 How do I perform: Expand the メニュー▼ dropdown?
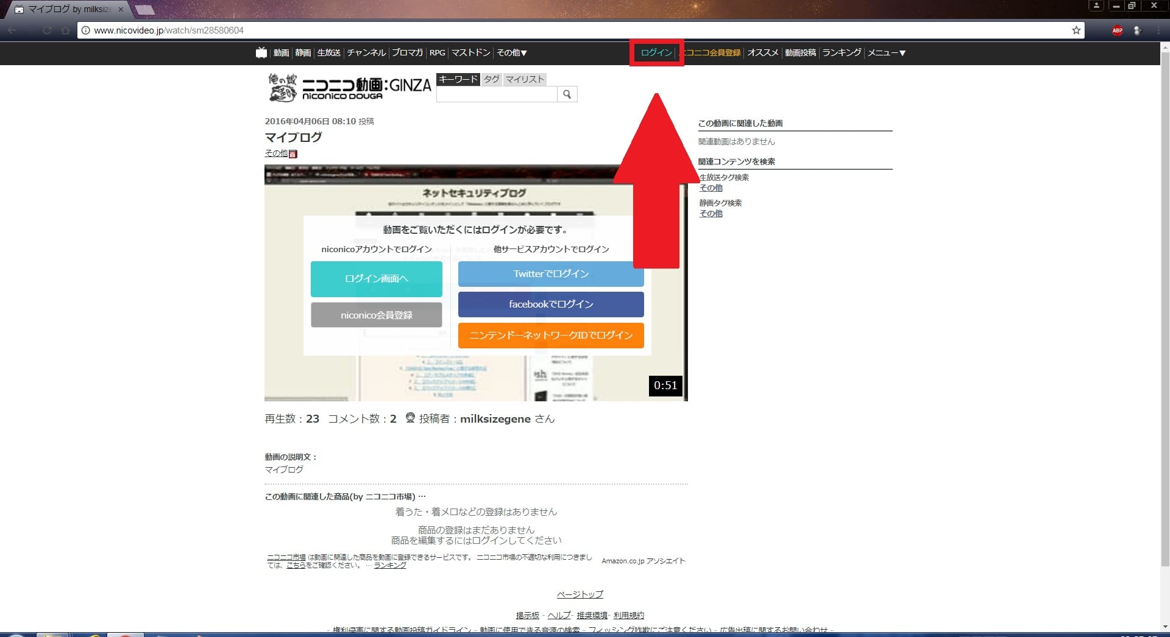pyautogui.click(x=887, y=53)
